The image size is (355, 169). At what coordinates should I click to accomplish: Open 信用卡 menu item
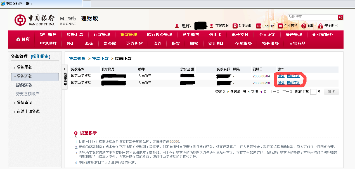tap(215, 35)
